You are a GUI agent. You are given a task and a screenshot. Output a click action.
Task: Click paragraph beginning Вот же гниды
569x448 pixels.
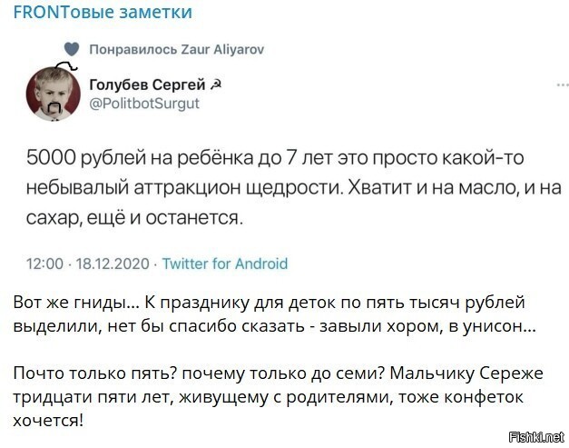coord(275,314)
